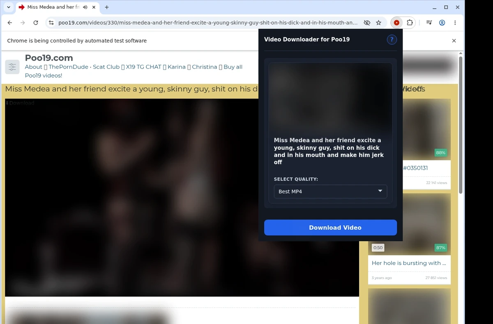Image resolution: width=493 pixels, height=324 pixels.
Task: Open the media controls icon
Action: [429, 23]
